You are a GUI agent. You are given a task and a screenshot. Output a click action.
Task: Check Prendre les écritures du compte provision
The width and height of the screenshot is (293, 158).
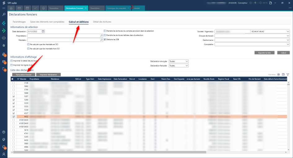[x=105, y=31]
